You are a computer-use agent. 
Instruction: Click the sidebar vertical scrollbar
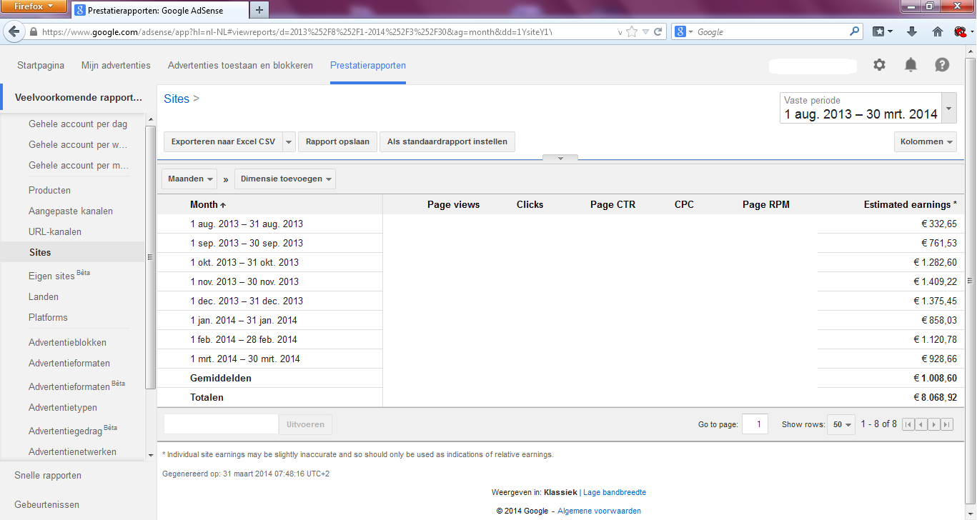[x=150, y=257]
